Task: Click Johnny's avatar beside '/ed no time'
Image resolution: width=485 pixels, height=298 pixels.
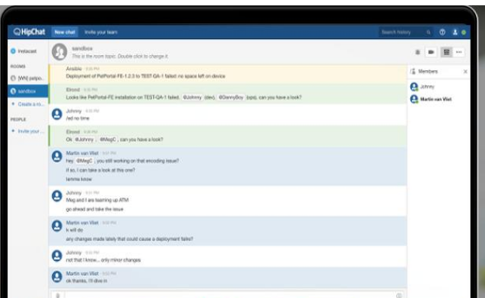Action: 57,114
